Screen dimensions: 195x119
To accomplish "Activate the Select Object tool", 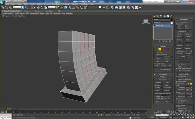I will [x=23, y=7].
